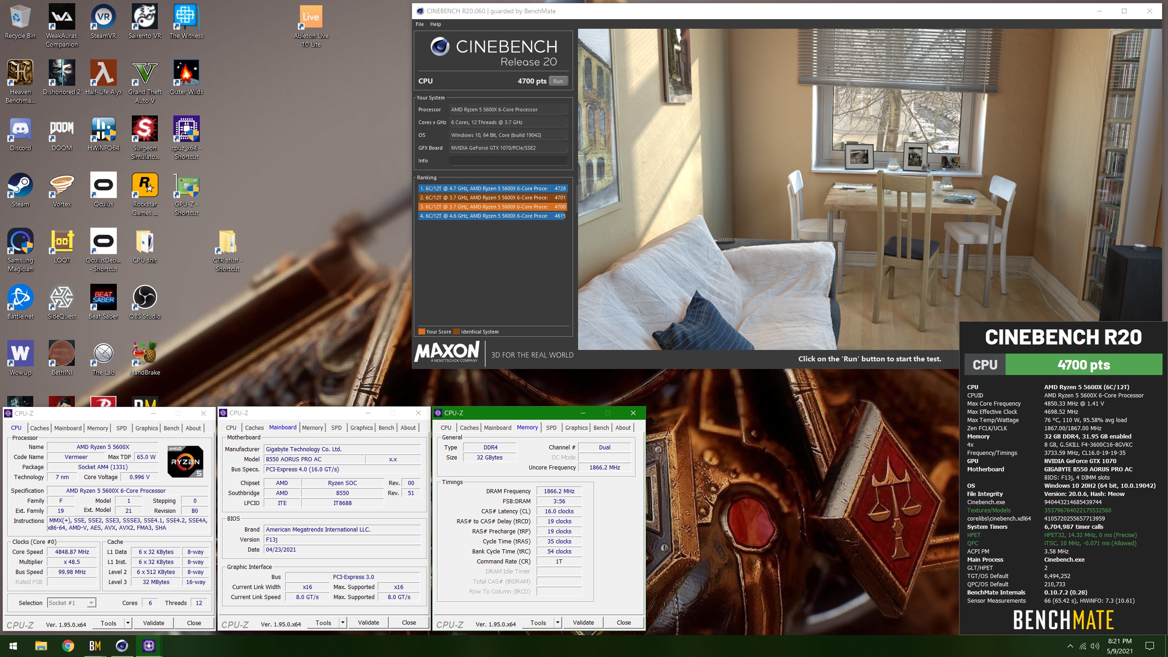The image size is (1168, 657).
Task: Select OBS Studio desktop icon
Action: click(x=145, y=302)
